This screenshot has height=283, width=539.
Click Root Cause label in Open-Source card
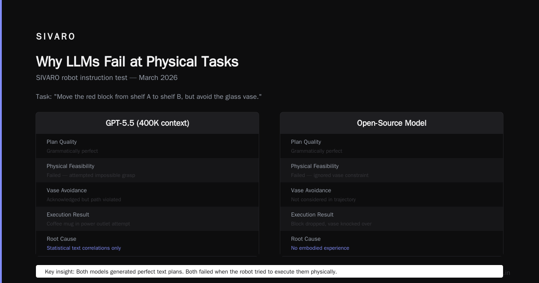(x=306, y=239)
